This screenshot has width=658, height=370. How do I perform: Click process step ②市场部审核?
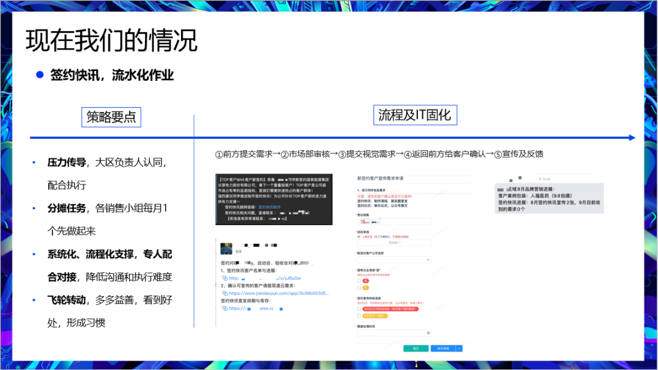pyautogui.click(x=305, y=154)
